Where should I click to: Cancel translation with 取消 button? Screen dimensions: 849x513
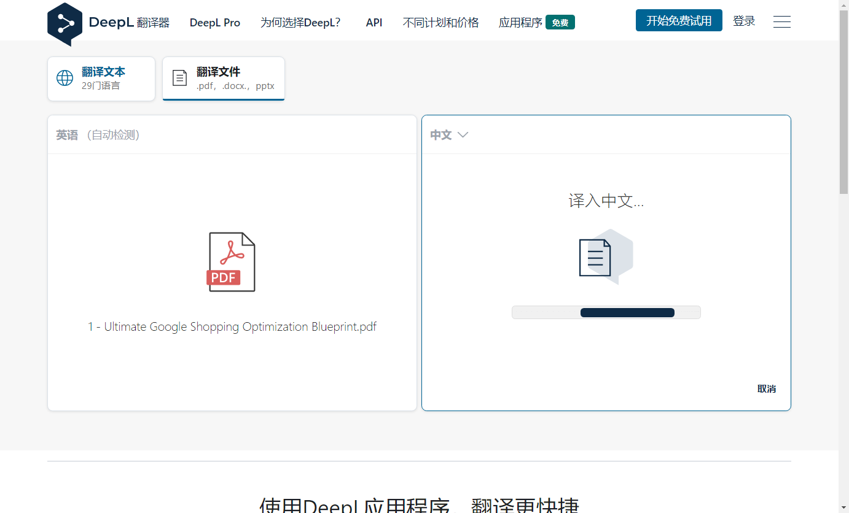767,389
